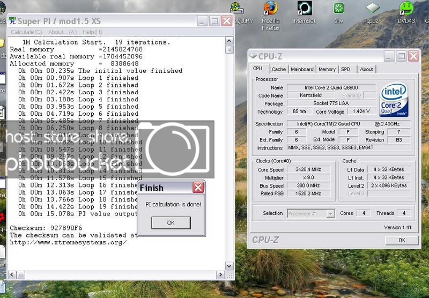Click the Multiplier x 9.0 field
This screenshot has width=429, height=298.
tap(308, 177)
